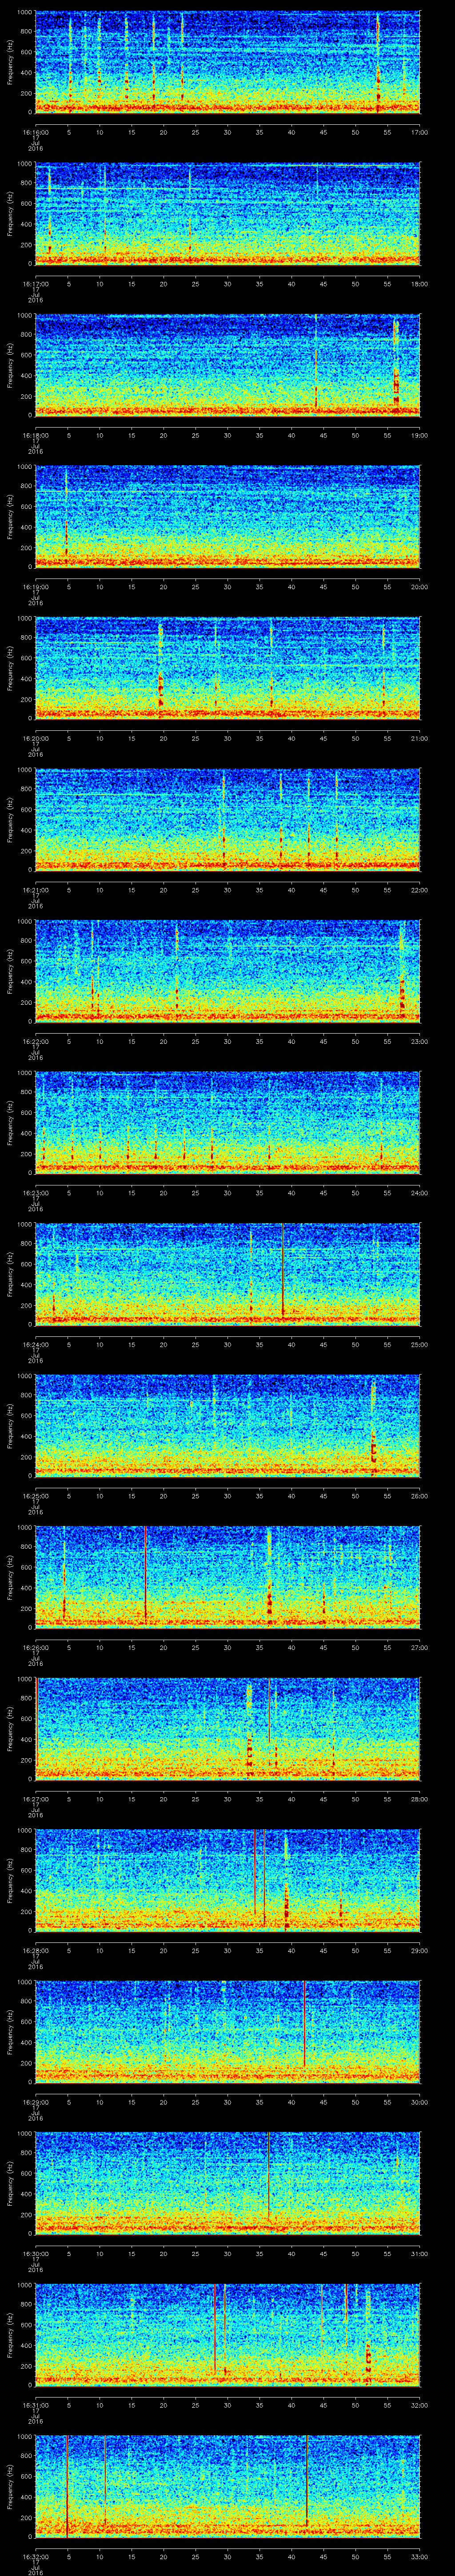Click the 26:00 end time label
The image size is (455, 2576).
[x=420, y=1496]
